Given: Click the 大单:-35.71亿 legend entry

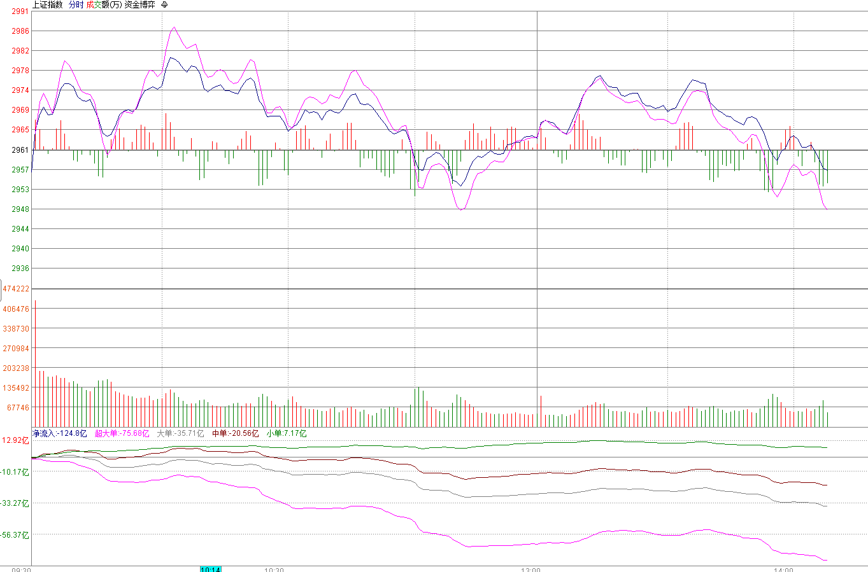Looking at the screenshot, I should point(180,433).
